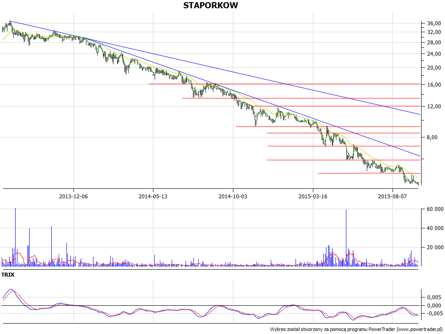The image size is (445, 334).
Task: Click the TRIX indicator label
Action: click(8, 275)
